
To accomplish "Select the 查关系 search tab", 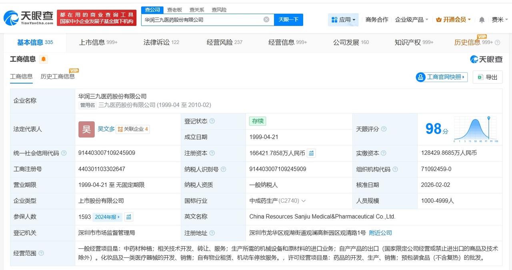I will [197, 10].
